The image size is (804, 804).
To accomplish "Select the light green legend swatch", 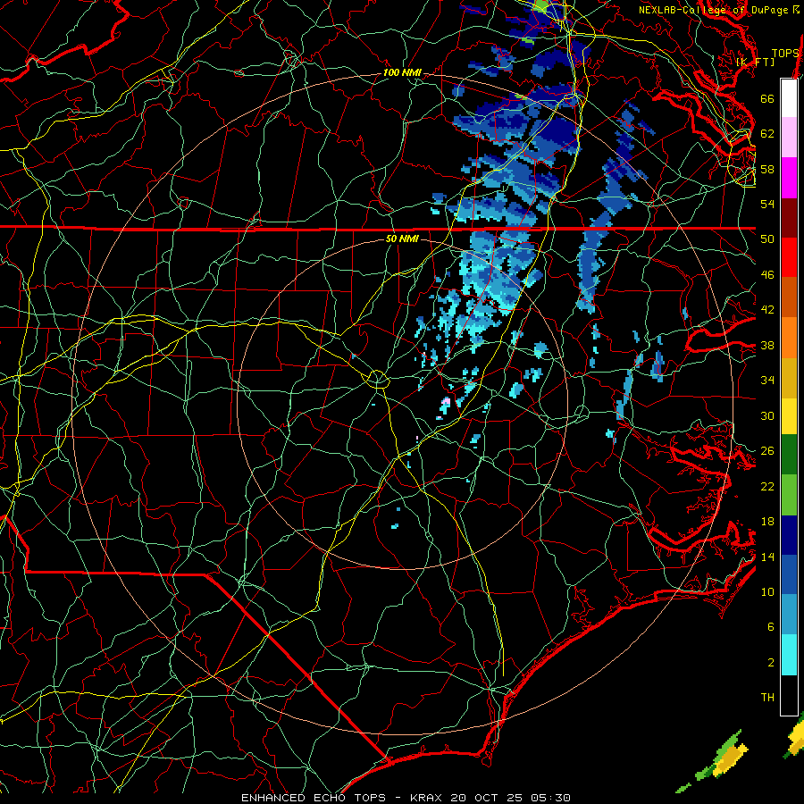I will click(x=789, y=494).
